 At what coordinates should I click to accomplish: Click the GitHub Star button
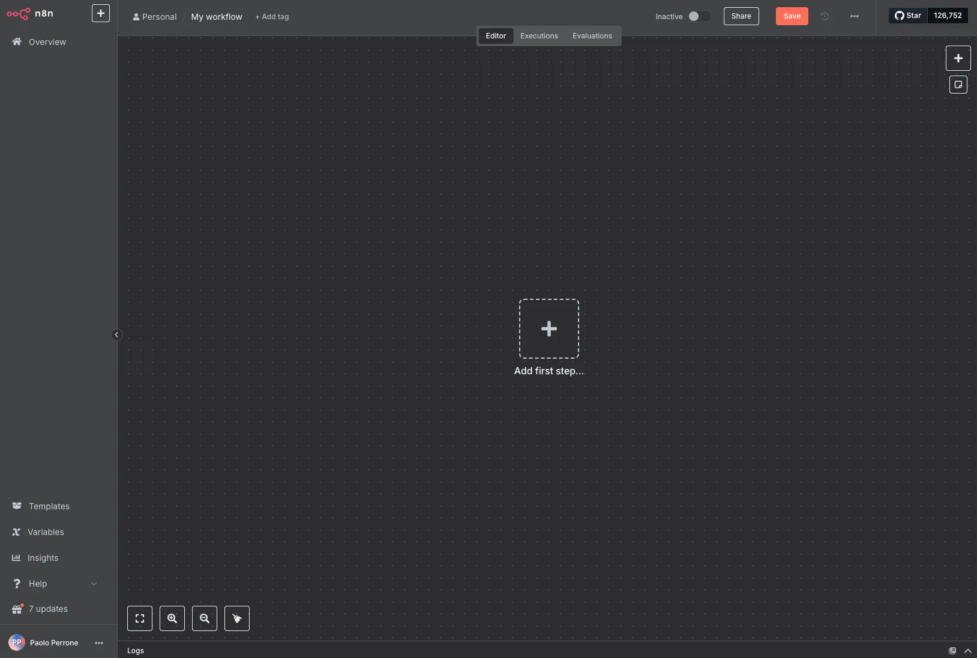click(x=908, y=16)
